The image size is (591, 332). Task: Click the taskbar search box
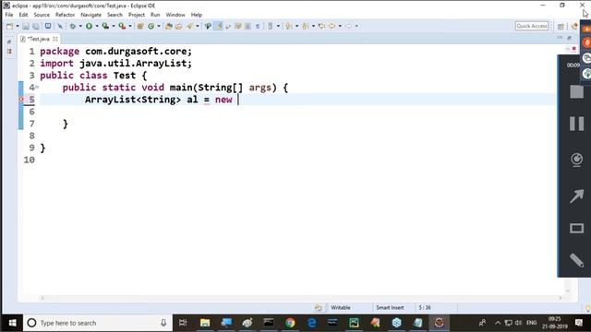click(97, 323)
